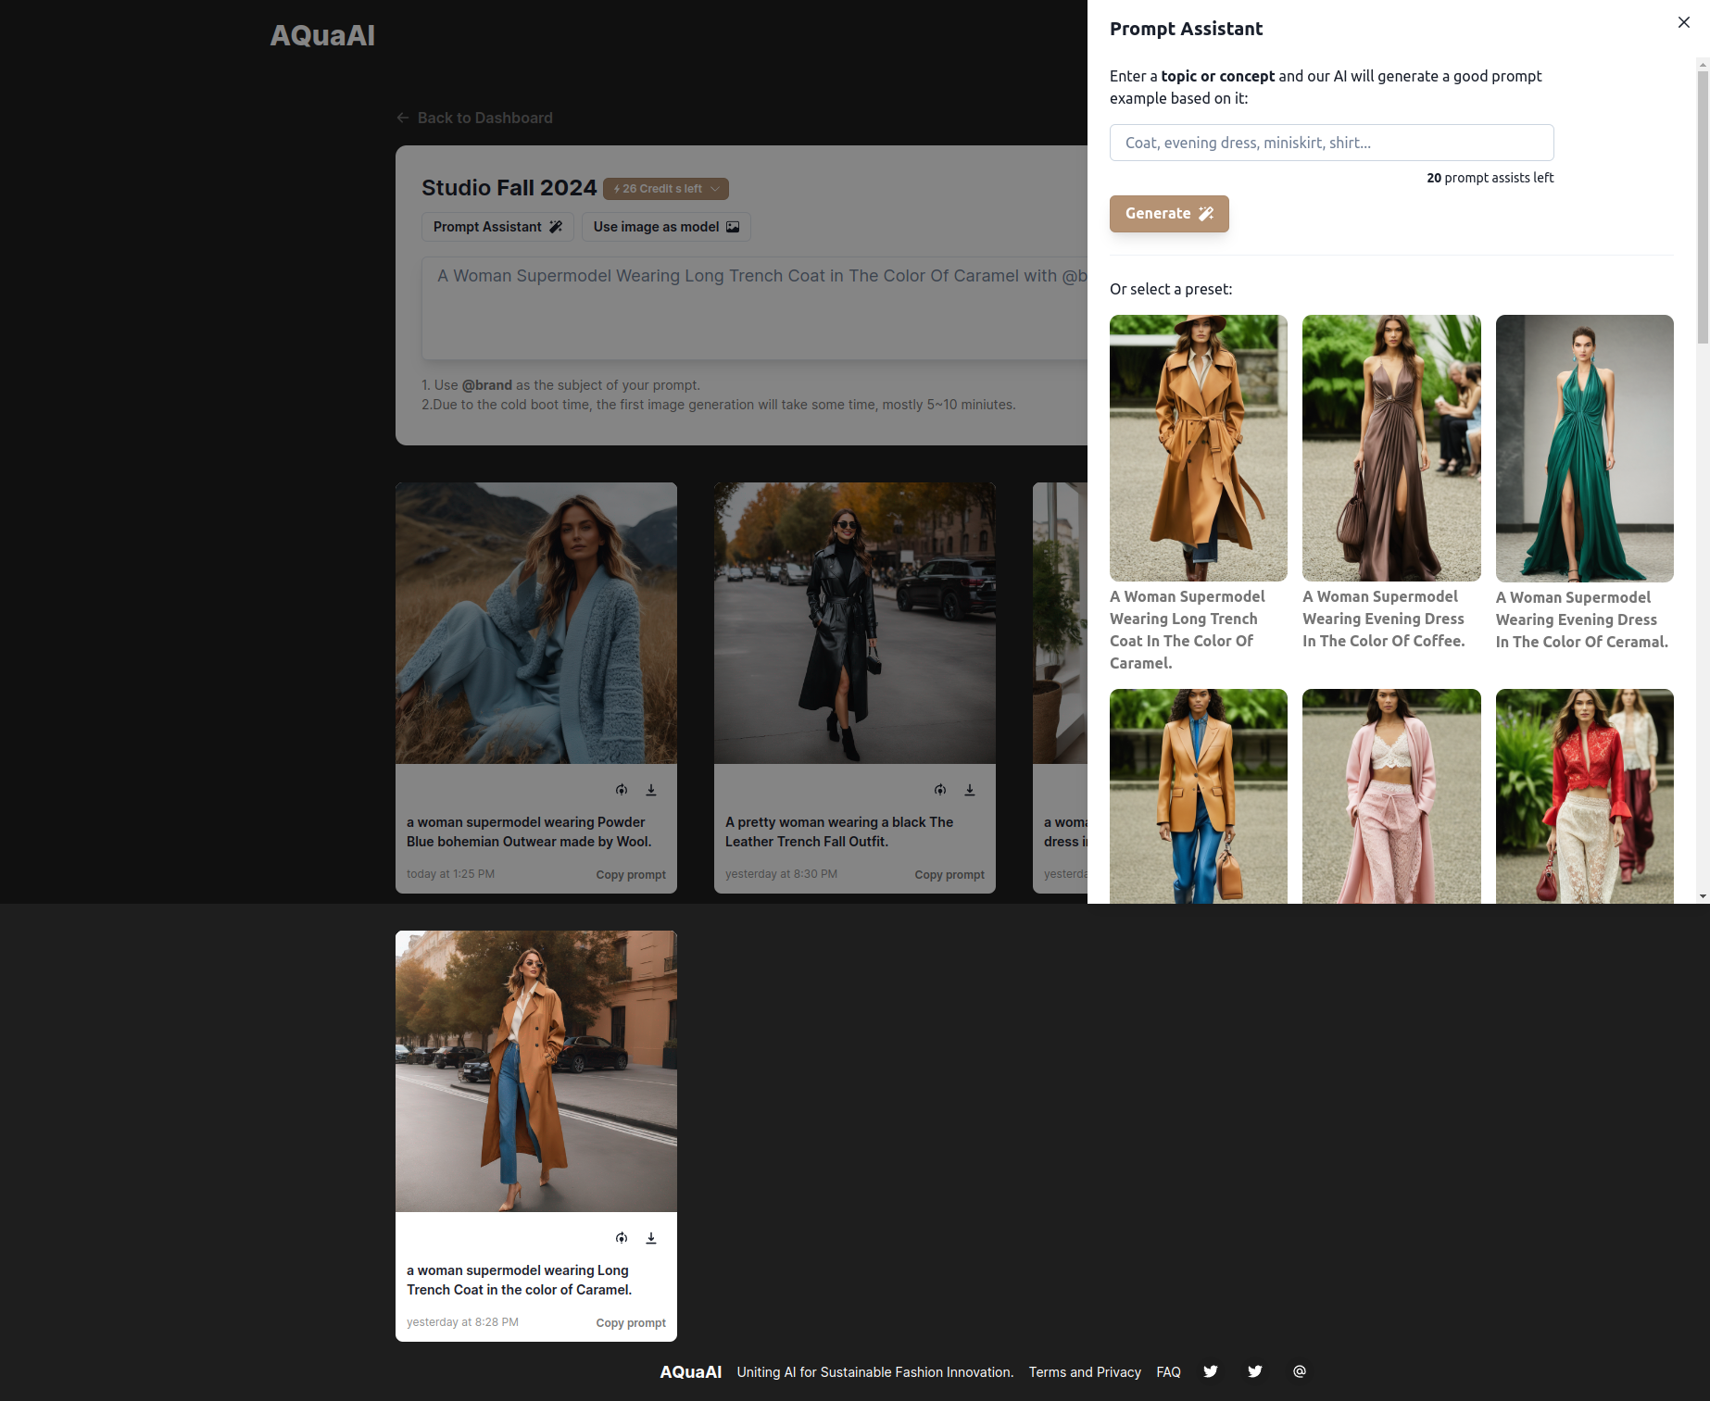1710x1401 pixels.
Task: Click into the main prompt text area
Action: point(754,308)
